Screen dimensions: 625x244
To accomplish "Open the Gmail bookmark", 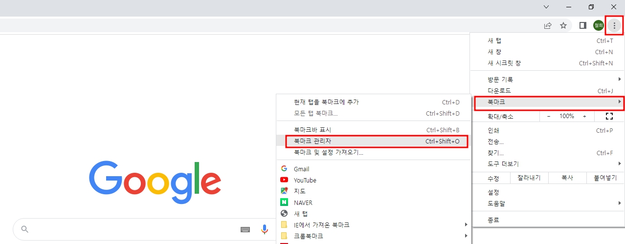I will point(373,169).
